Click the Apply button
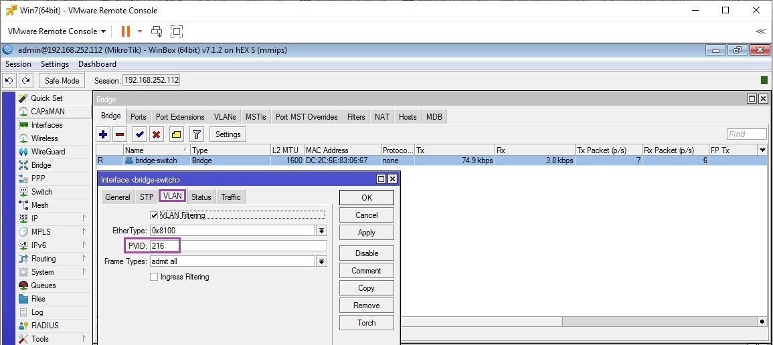Image resolution: width=773 pixels, height=345 pixels. [366, 233]
